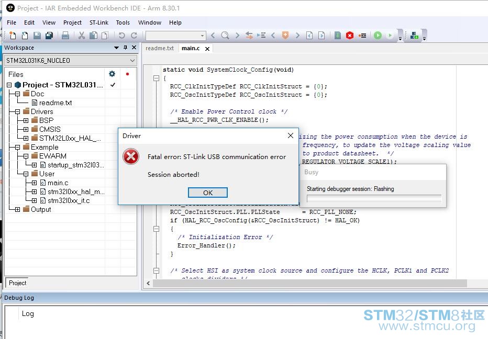
Task: Expand the STM32L0xx_HAL folder
Action: point(26,138)
